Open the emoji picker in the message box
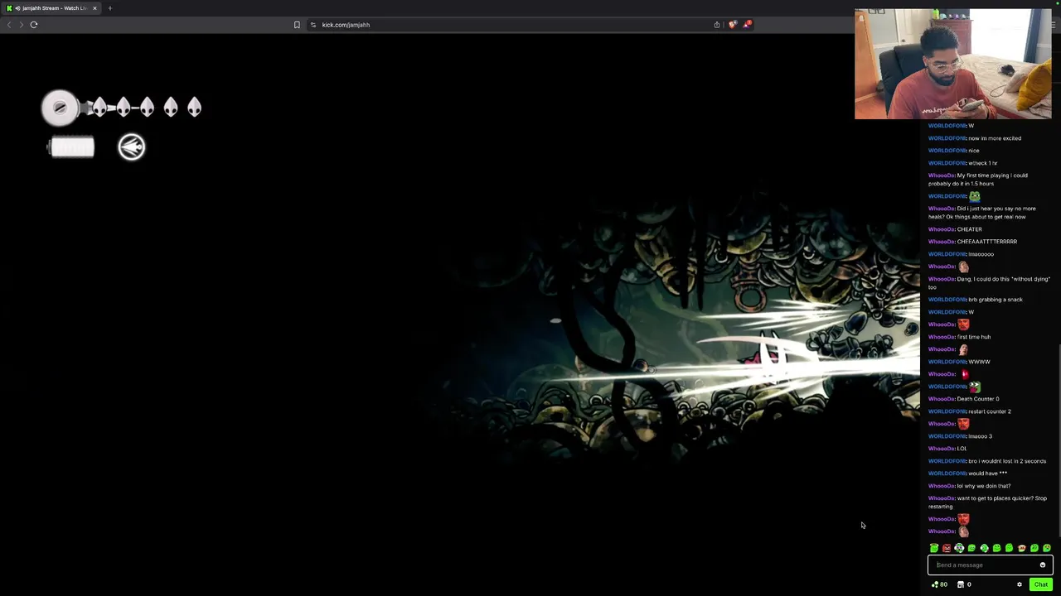The width and height of the screenshot is (1061, 596). pyautogui.click(x=1043, y=565)
